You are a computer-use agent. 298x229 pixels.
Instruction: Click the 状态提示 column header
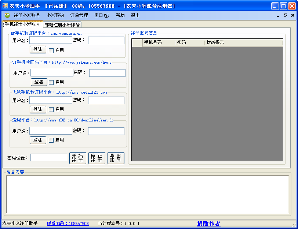[x=244, y=42]
